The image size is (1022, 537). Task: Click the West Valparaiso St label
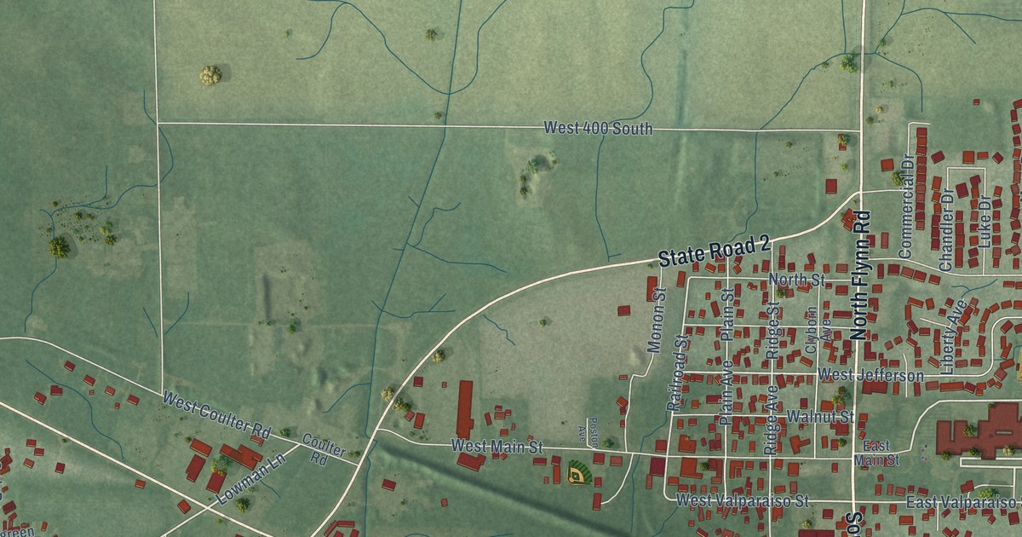742,500
